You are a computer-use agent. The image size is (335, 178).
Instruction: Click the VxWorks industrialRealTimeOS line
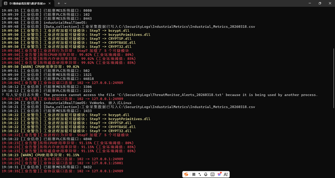coord(67,103)
